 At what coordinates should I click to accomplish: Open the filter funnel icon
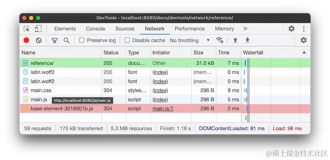55,40
